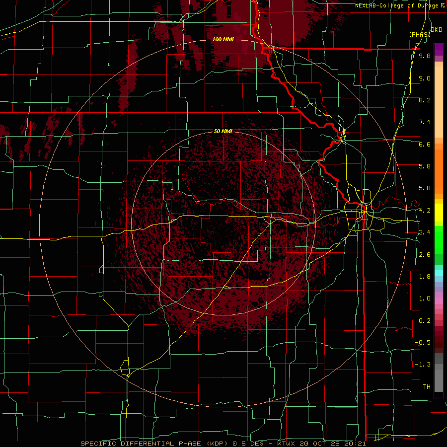
Task: Click the 100 NMI range ring label
Action: (223, 39)
